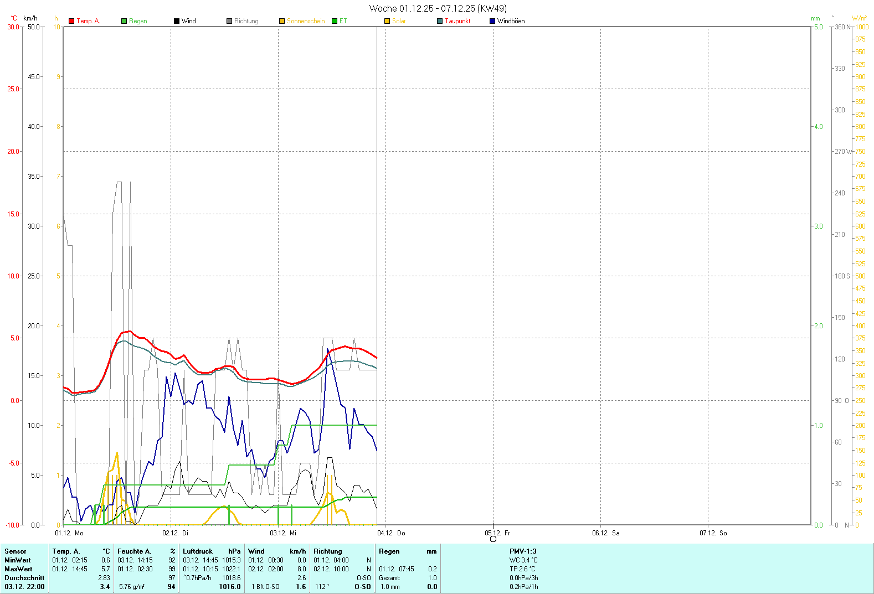This screenshot has width=874, height=594.
Task: Click the PMV-1:3 header in the table
Action: [x=523, y=551]
